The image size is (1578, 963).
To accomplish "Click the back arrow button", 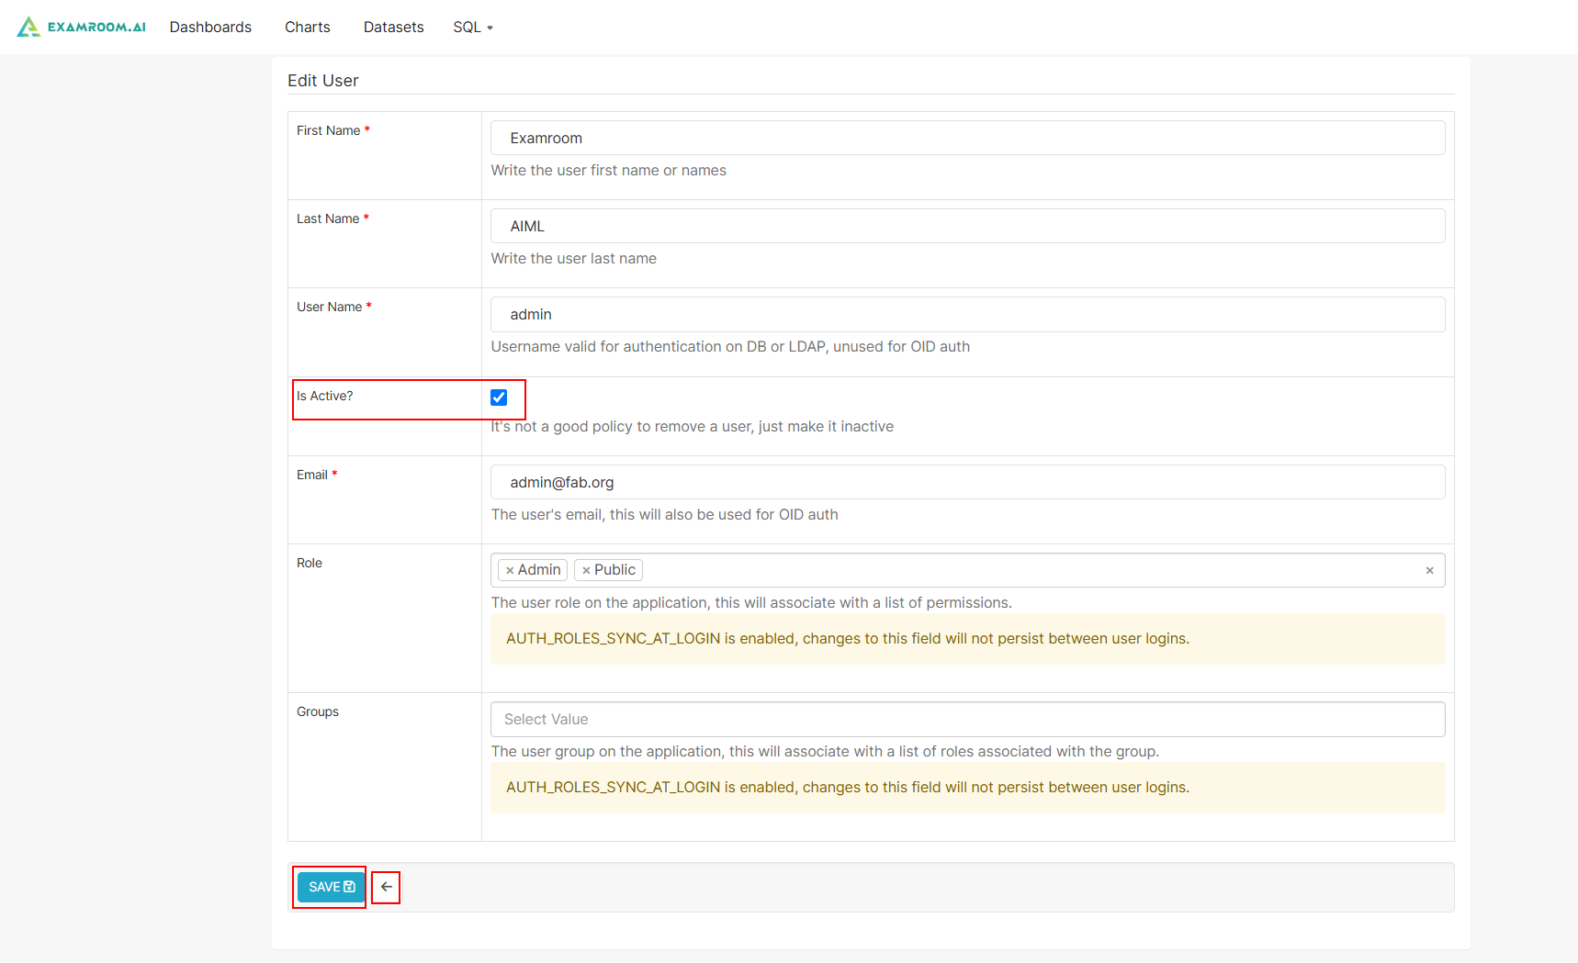I will click(x=387, y=887).
